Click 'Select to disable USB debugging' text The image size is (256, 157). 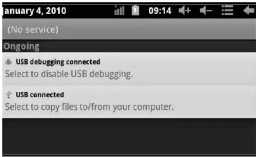[69, 74]
